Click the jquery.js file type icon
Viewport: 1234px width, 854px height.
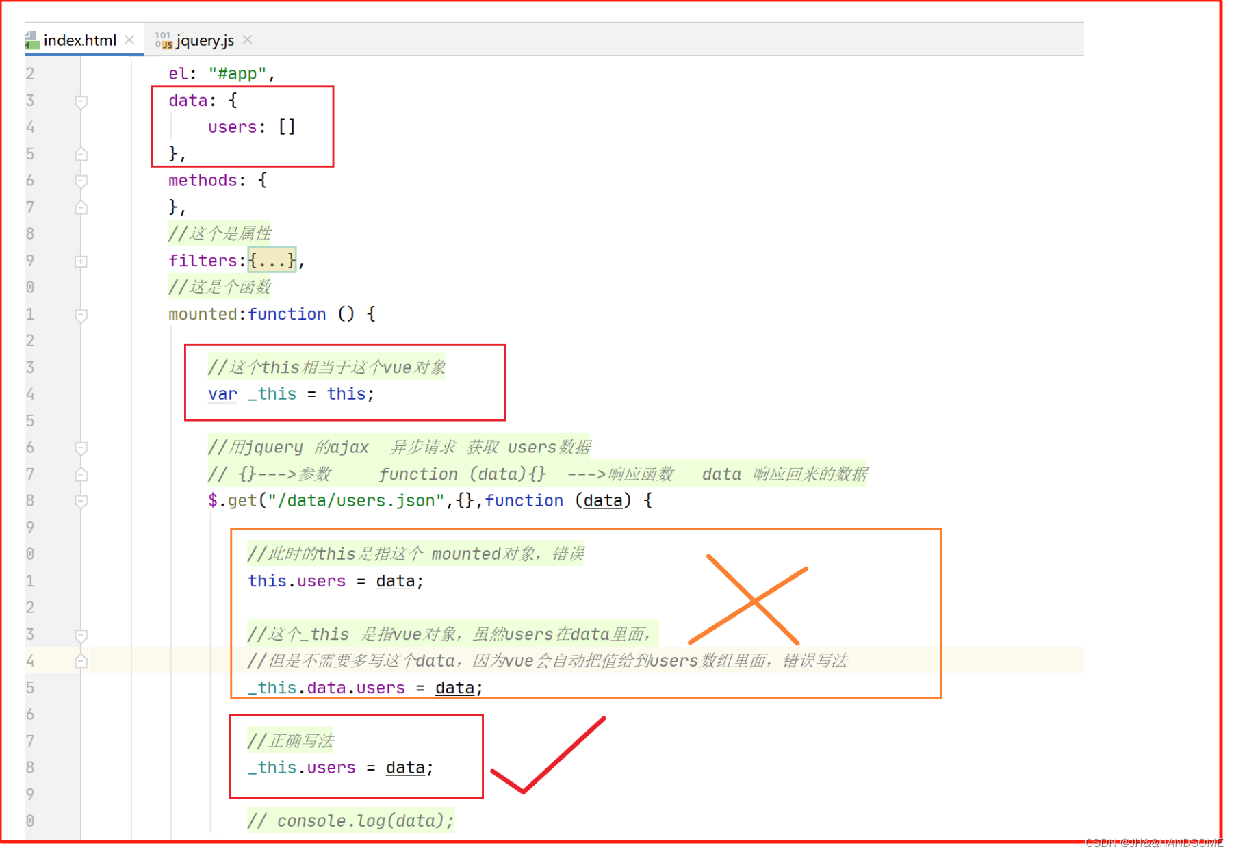[x=164, y=40]
